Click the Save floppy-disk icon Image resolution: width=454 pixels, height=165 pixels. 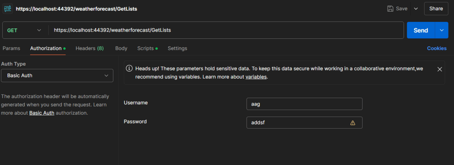pos(390,8)
